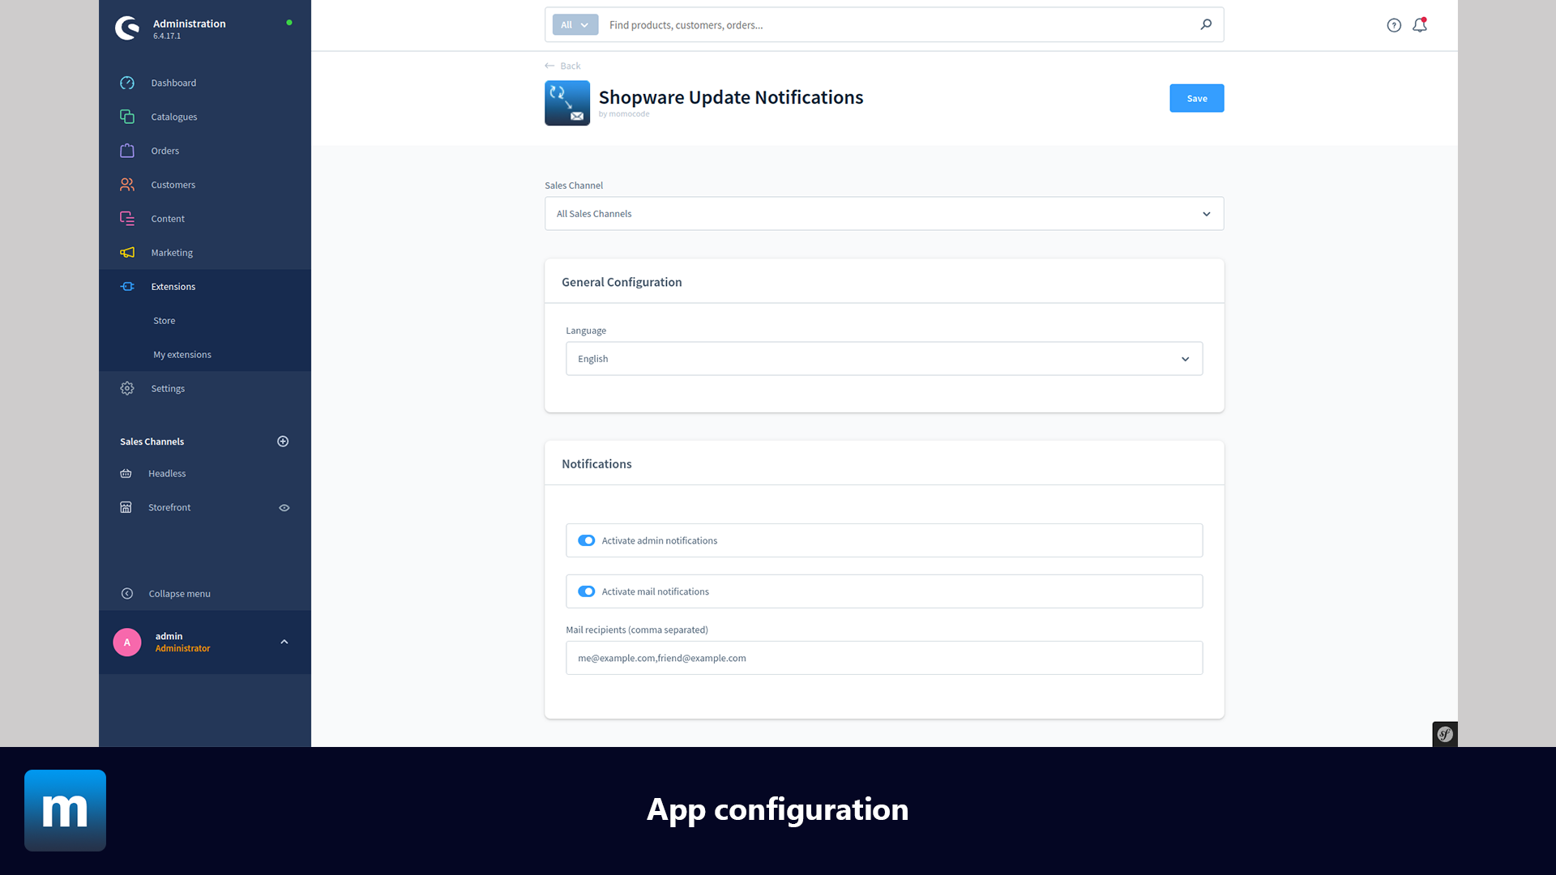Click the help question mark icon

(1395, 24)
